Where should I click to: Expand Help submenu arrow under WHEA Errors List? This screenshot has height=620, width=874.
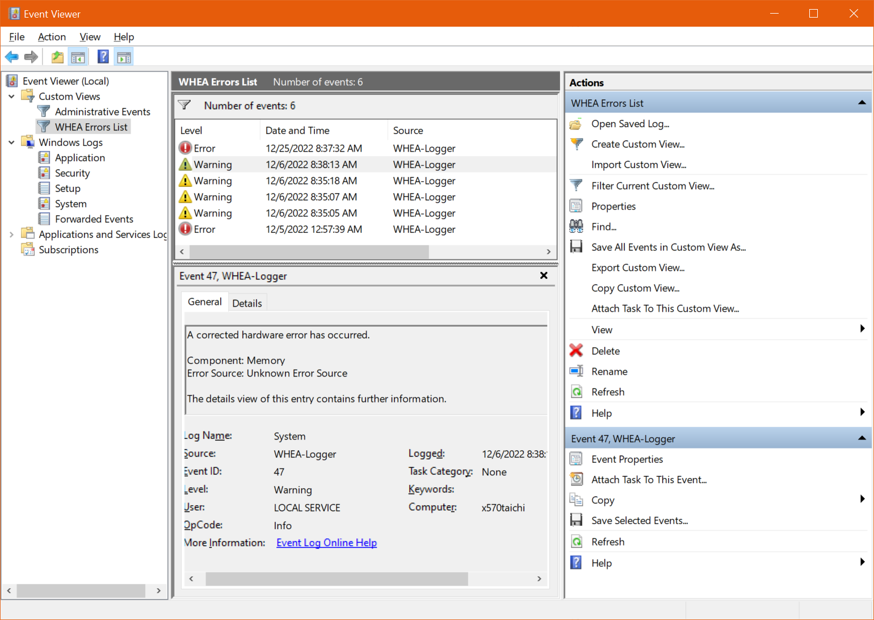(862, 412)
